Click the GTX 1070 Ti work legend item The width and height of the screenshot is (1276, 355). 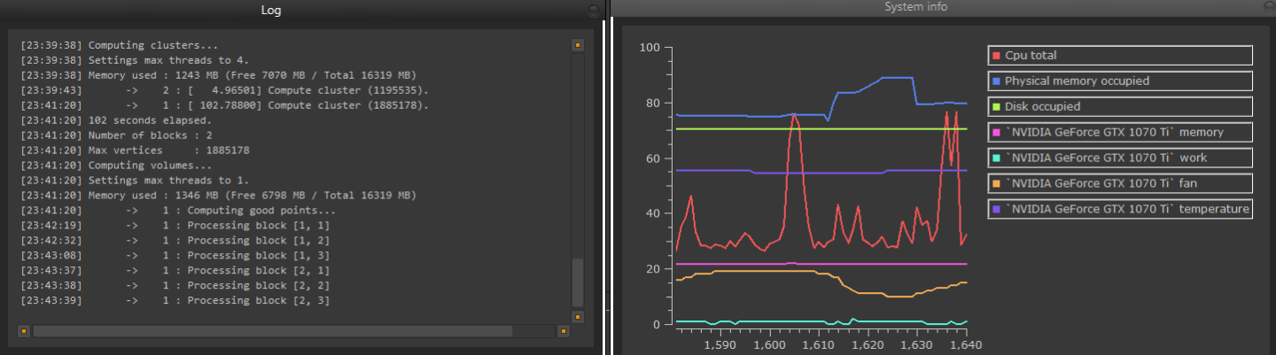click(1120, 158)
